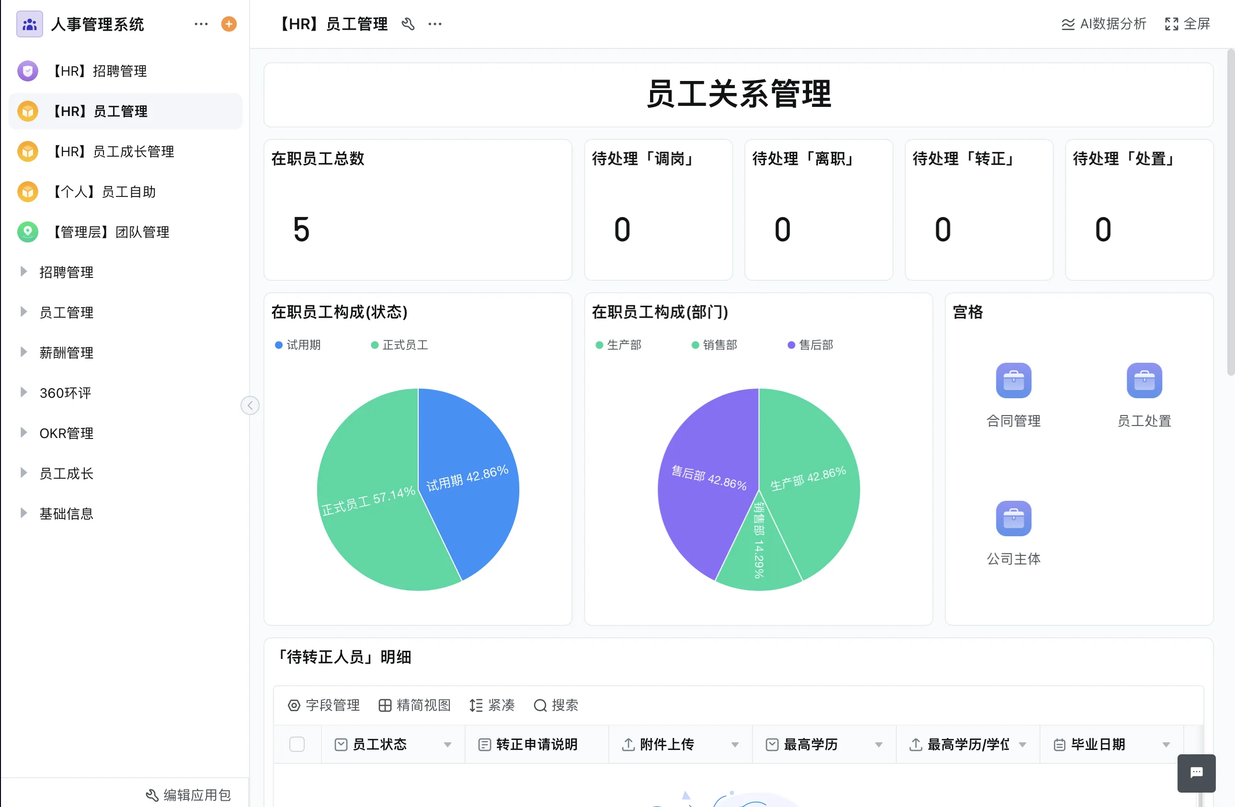Click the 销售部 legend color dot
The height and width of the screenshot is (807, 1235).
pyautogui.click(x=694, y=345)
